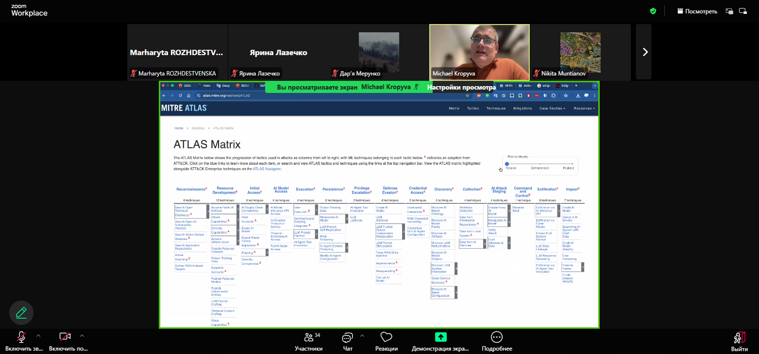Open the Подробнее more options menu
759x354 pixels.
click(497, 341)
